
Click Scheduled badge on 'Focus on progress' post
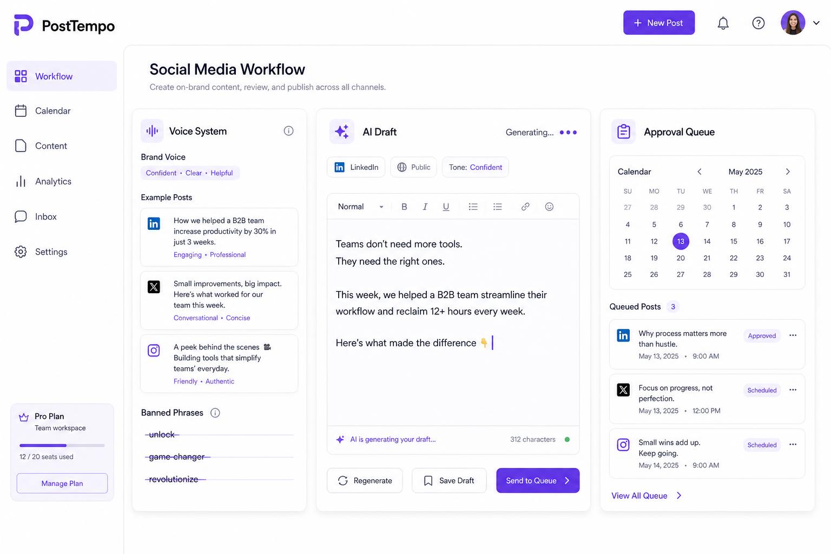pyautogui.click(x=762, y=390)
